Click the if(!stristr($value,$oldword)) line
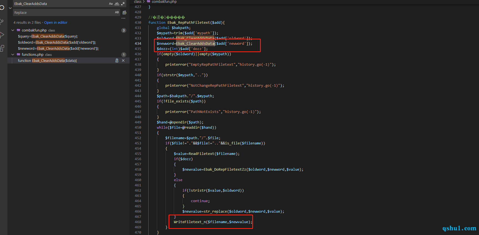This screenshot has height=235, width=479. click(x=213, y=191)
